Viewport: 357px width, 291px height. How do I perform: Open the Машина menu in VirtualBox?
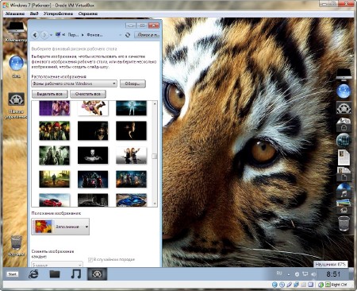tap(15, 14)
